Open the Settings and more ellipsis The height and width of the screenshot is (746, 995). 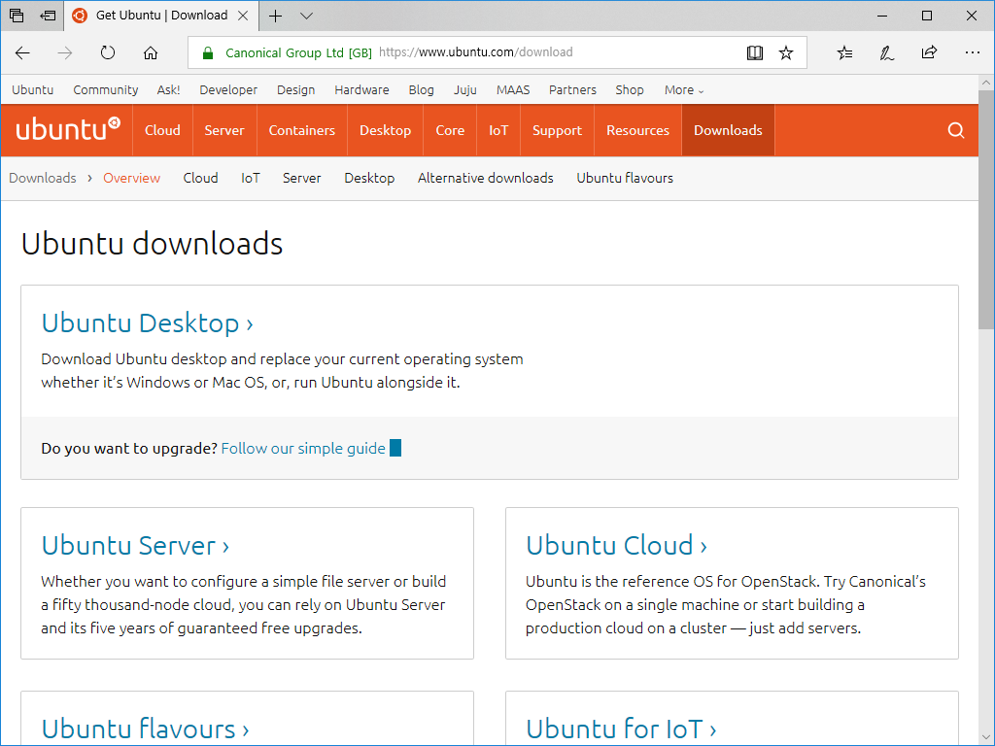pyautogui.click(x=972, y=52)
